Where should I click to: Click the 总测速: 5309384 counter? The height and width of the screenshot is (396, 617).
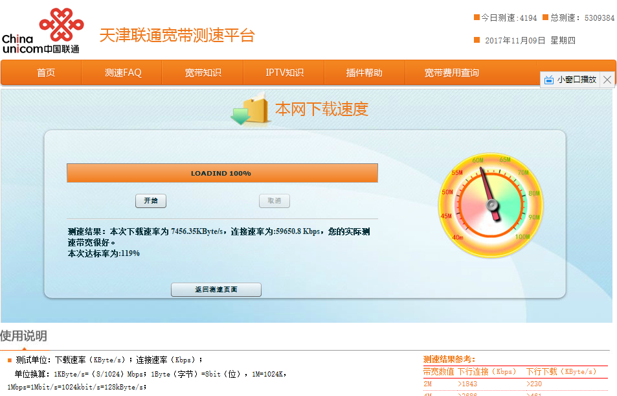pyautogui.click(x=578, y=17)
